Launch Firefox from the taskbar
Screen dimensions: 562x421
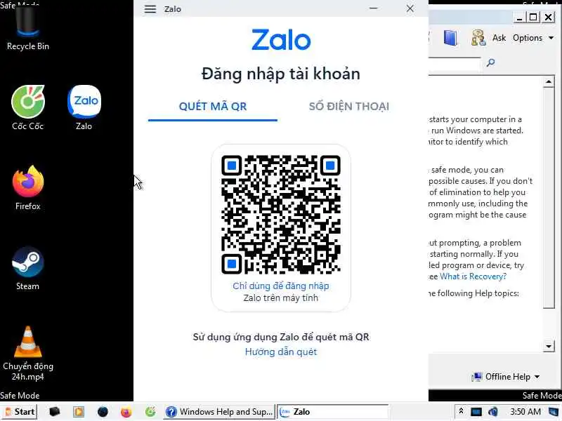(x=126, y=412)
